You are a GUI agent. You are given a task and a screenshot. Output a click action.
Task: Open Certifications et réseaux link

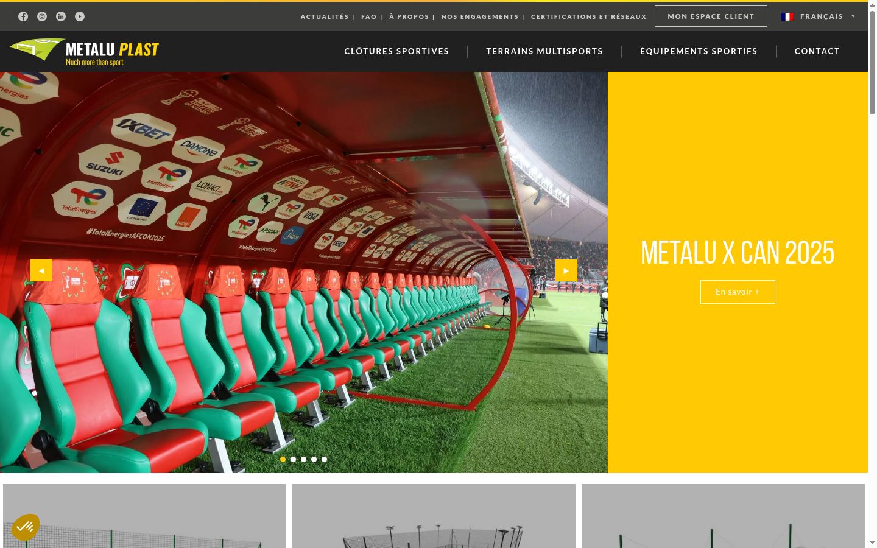(588, 16)
